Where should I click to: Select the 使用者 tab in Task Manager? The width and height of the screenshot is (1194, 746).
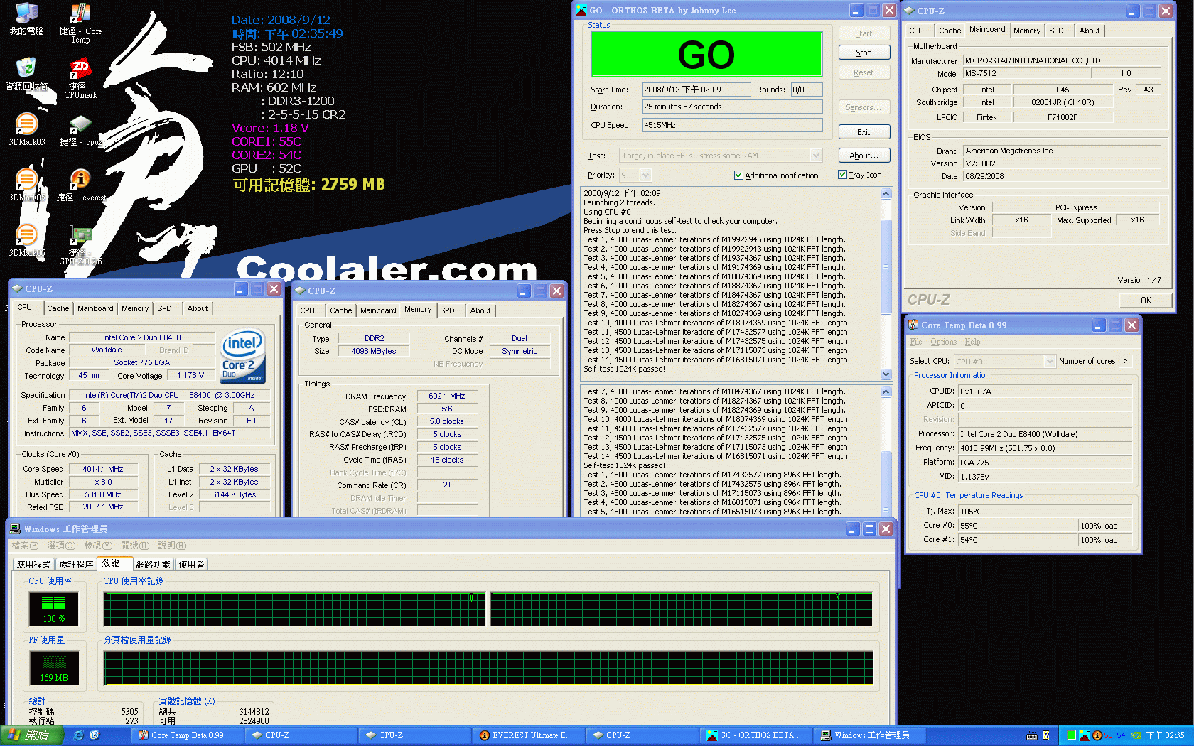[191, 564]
